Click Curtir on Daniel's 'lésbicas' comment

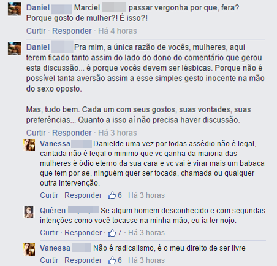36,133
